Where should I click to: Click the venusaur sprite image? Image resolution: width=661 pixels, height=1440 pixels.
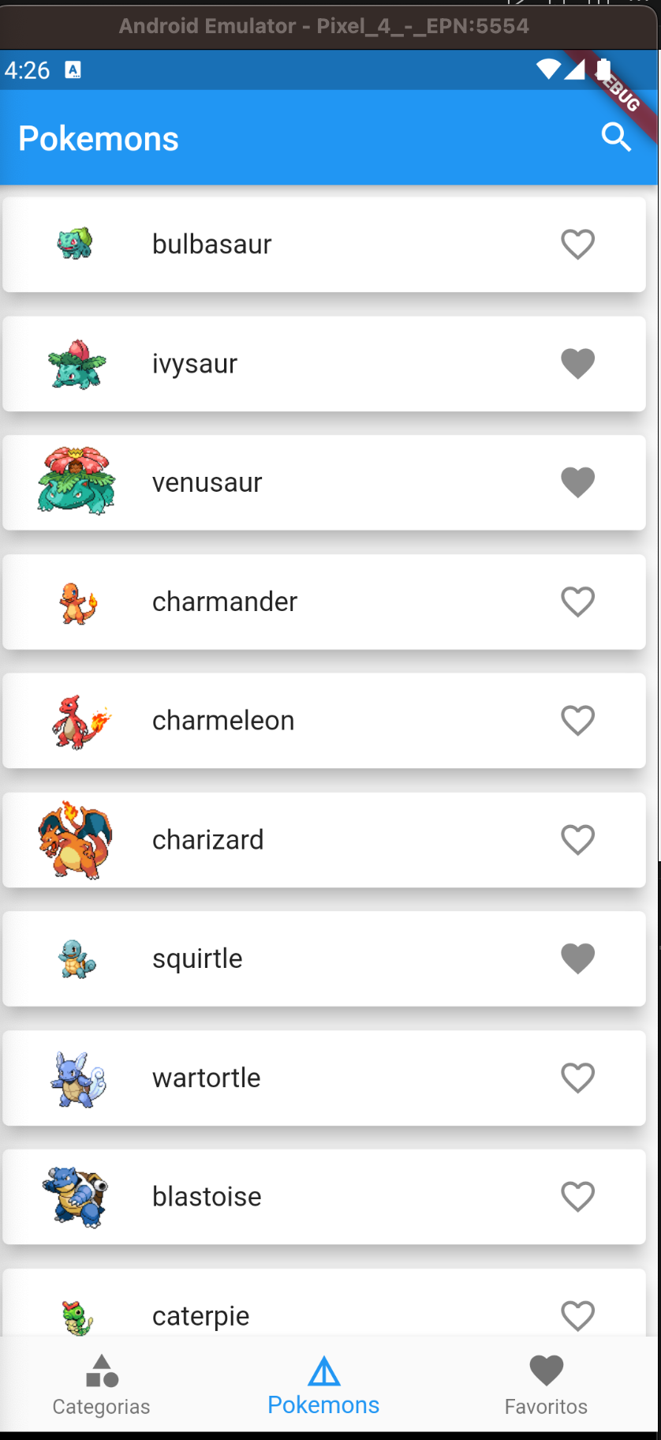pyautogui.click(x=76, y=482)
